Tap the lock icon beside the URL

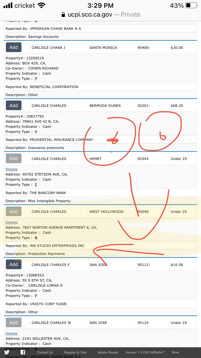(x=63, y=14)
